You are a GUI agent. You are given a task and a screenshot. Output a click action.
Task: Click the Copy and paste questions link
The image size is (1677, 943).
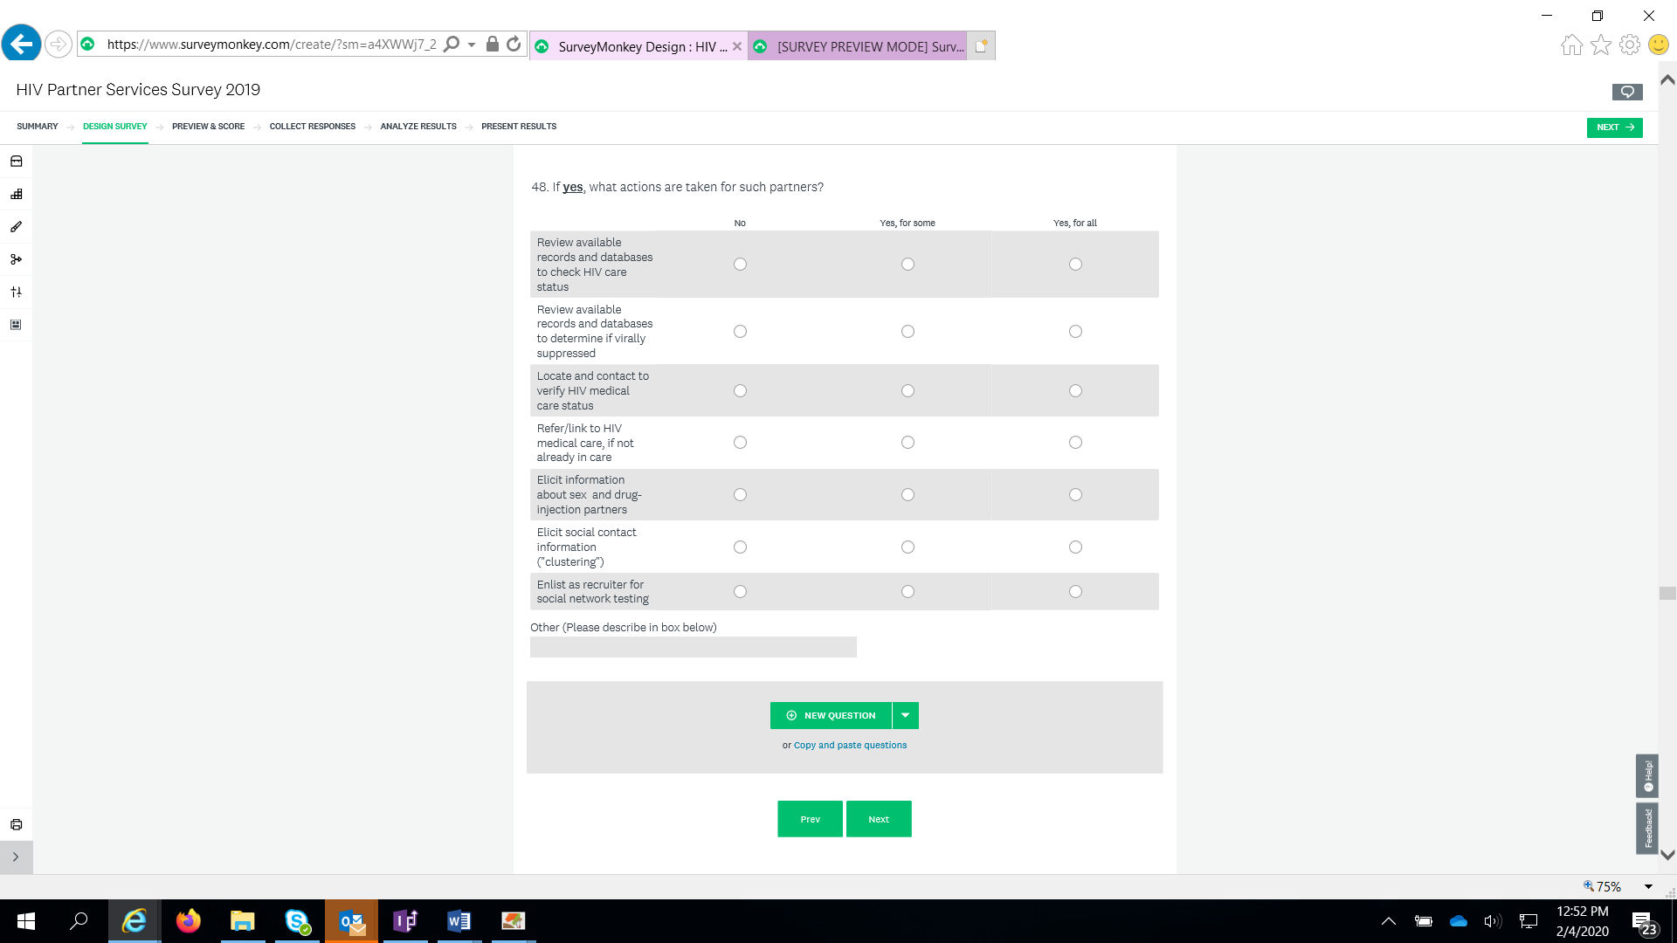(850, 746)
